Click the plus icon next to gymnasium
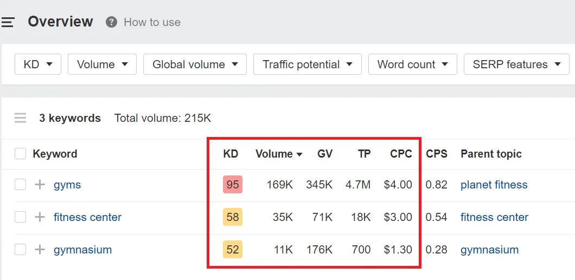 coord(40,250)
